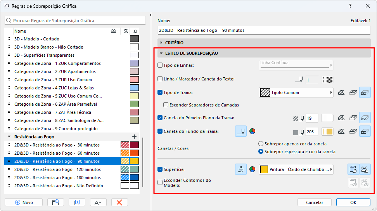Click the duplicate rule icon button
377x211 pixels.
[x=77, y=202]
